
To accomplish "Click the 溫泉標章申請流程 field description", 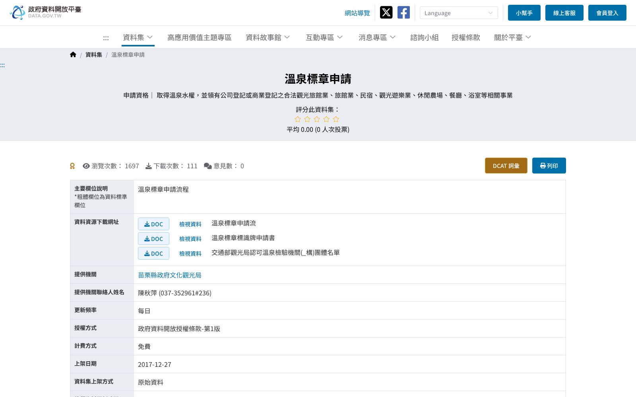I will (163, 189).
